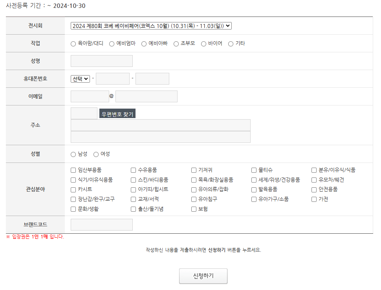Select 예비엄마 occupation radio
Image resolution: width=381 pixels, height=290 pixels.
tap(112, 44)
